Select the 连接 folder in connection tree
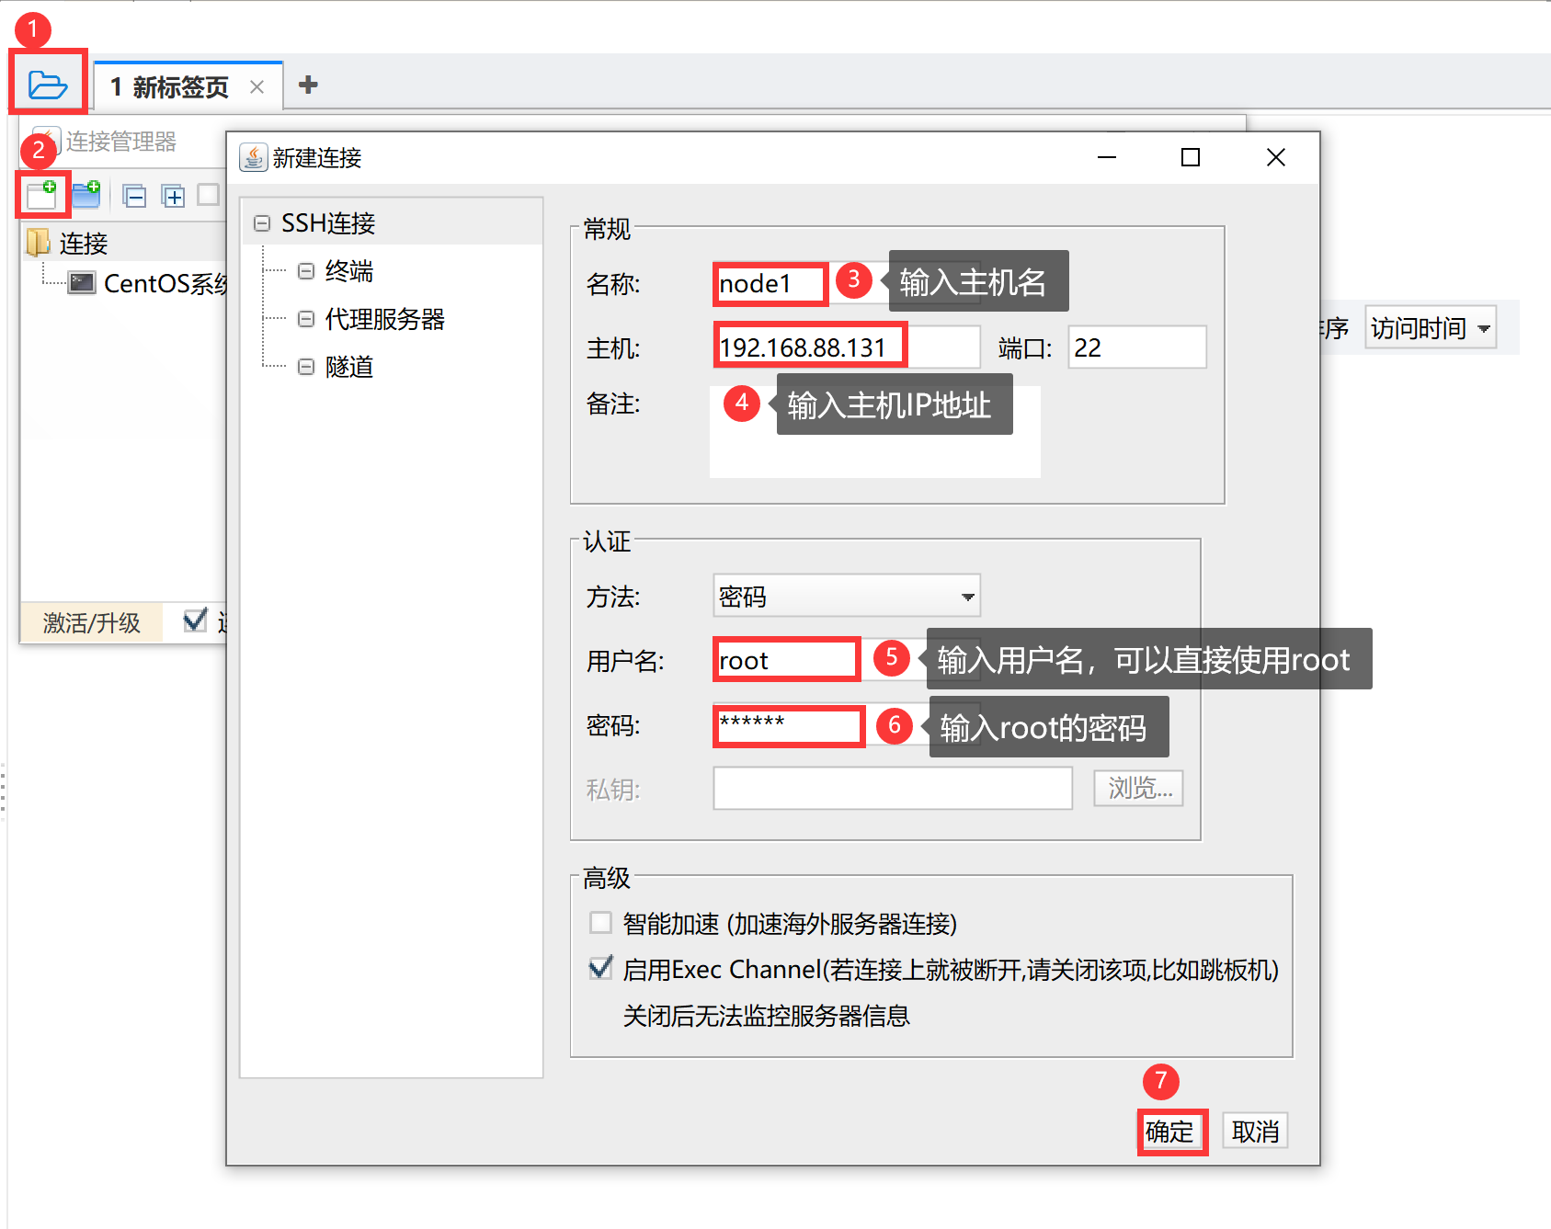The image size is (1551, 1229). 83,244
